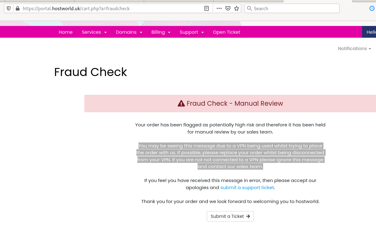Viewport: 376px width, 250px height.
Task: Bookmark this page with star icon
Action: [237, 8]
